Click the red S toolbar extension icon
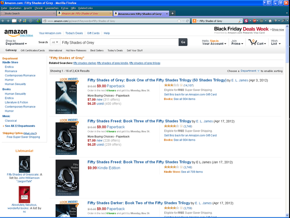Viewport: 290px width, 218px height. coord(246,21)
